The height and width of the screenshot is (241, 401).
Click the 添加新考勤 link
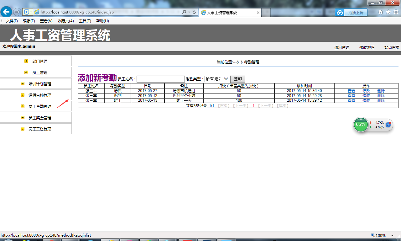pyautogui.click(x=97, y=78)
